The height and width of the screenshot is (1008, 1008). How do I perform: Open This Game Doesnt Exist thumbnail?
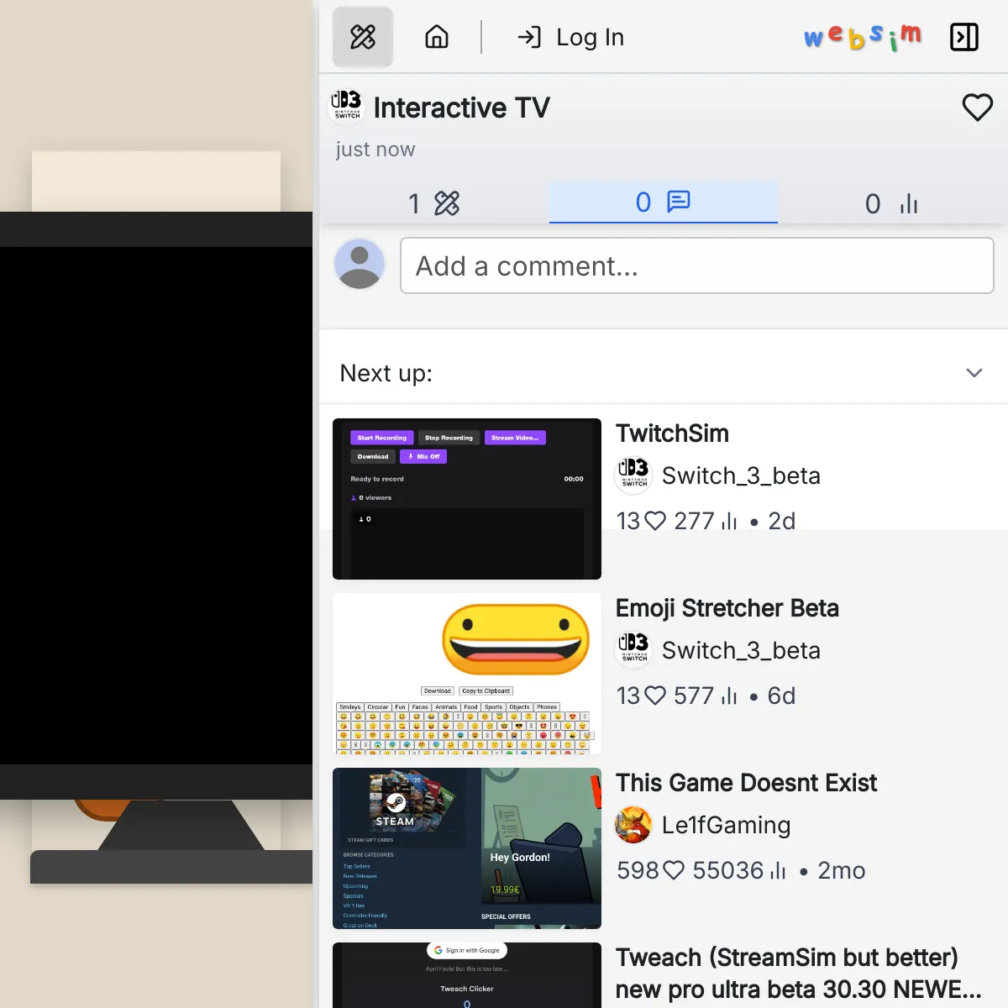(x=467, y=848)
